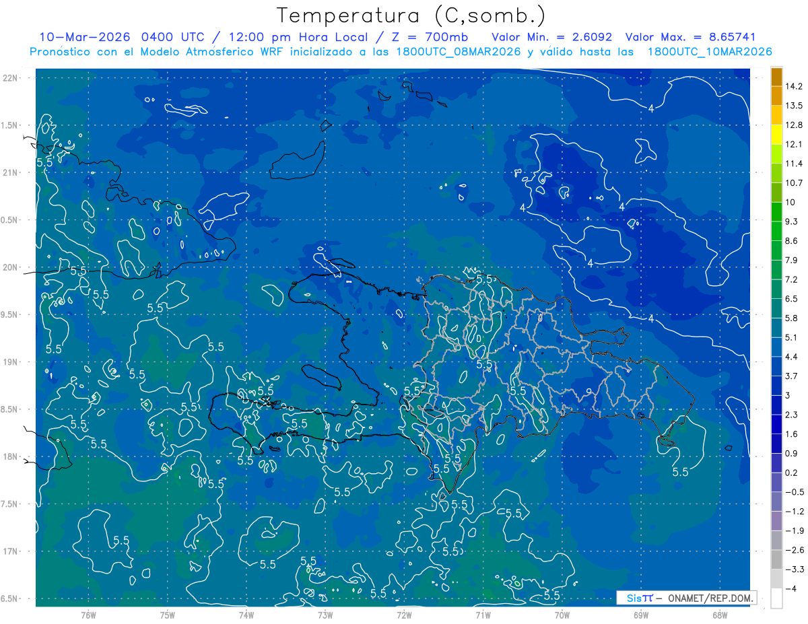Screen dimensions: 808x624
Task: Click the -2.6 colorbar label
Action: 794,550
